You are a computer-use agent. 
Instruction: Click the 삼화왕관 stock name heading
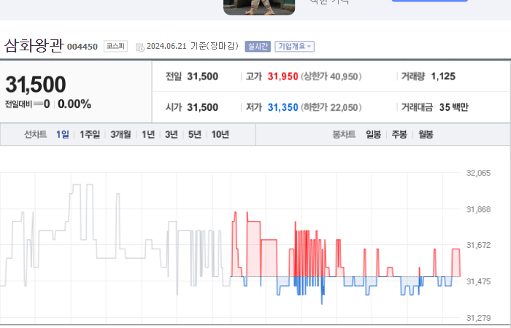pos(34,45)
